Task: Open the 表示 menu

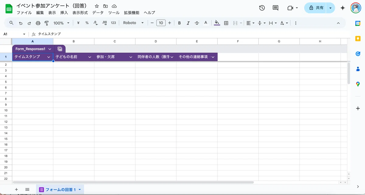Action: pos(52,13)
